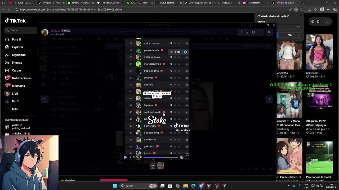Image resolution: width=339 pixels, height=190 pixels.
Task: Reload the page with browser refresh icon
Action: 10,9
